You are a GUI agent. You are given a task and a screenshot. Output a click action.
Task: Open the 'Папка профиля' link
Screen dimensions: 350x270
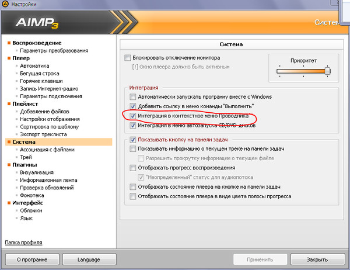click(23, 243)
